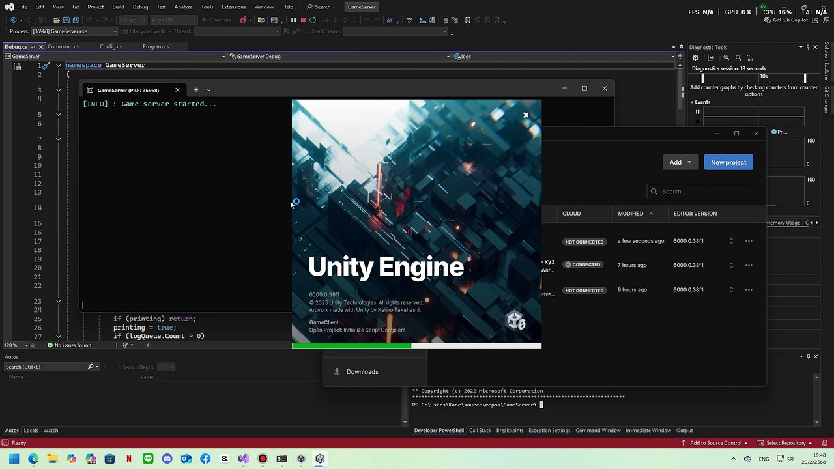
Task: Toggle bookmark icon in toolbar
Action: tap(467, 20)
